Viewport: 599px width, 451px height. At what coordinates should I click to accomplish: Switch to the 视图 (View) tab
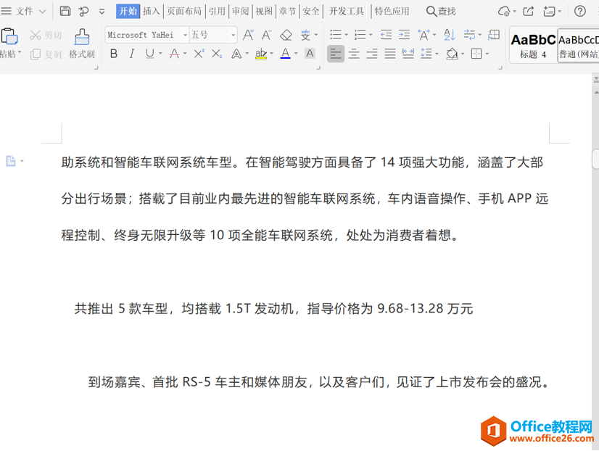264,12
